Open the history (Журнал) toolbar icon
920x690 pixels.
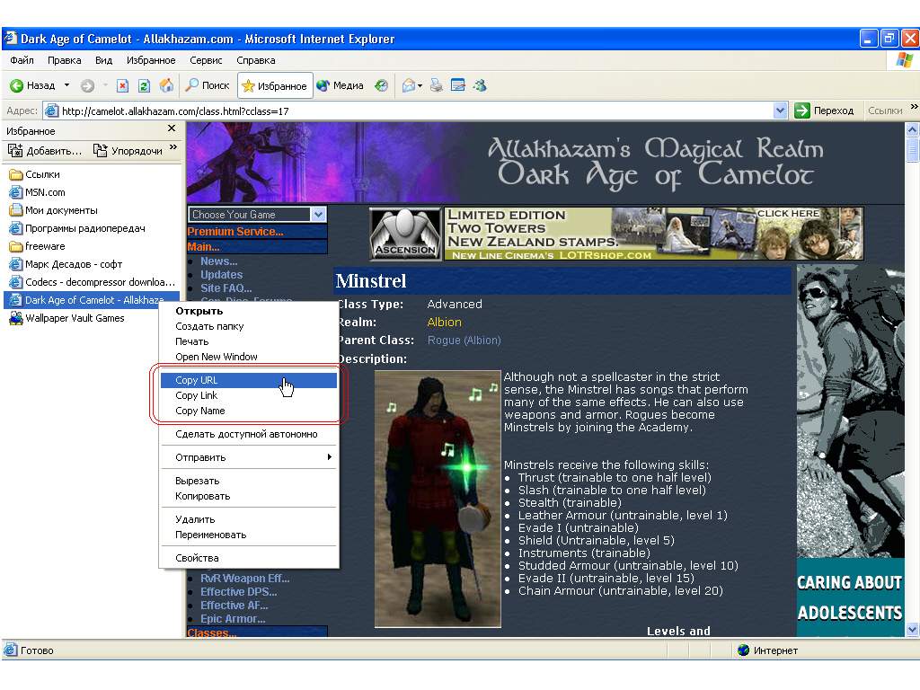click(x=381, y=85)
